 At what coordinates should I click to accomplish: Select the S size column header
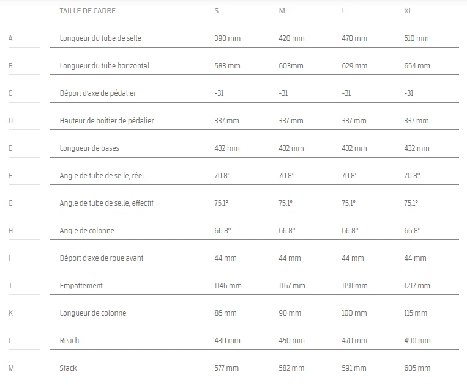[217, 11]
